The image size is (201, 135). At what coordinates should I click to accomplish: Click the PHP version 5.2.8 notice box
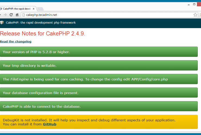[x=99, y=52]
